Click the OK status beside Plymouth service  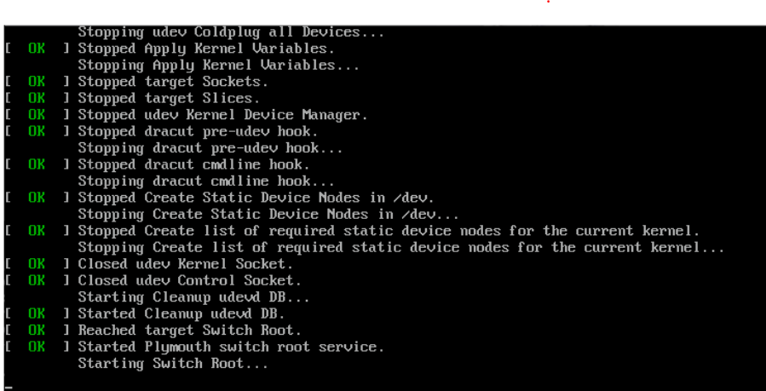37,347
